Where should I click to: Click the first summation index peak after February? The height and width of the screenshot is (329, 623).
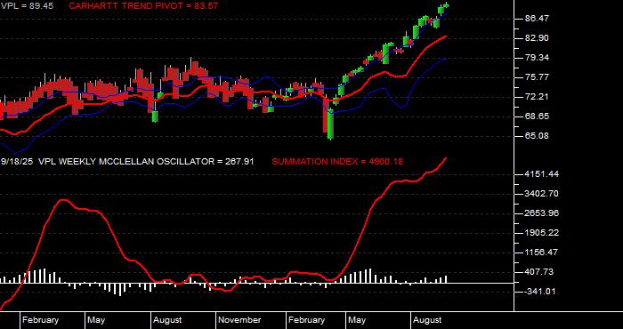(63, 200)
